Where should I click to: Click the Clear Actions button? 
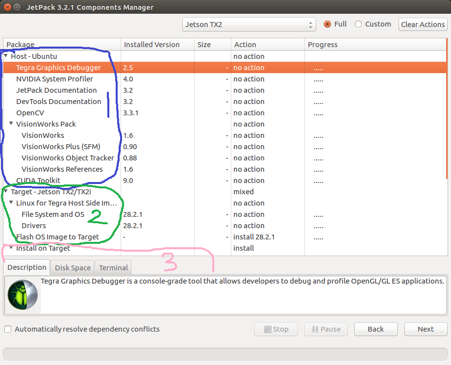(x=423, y=25)
